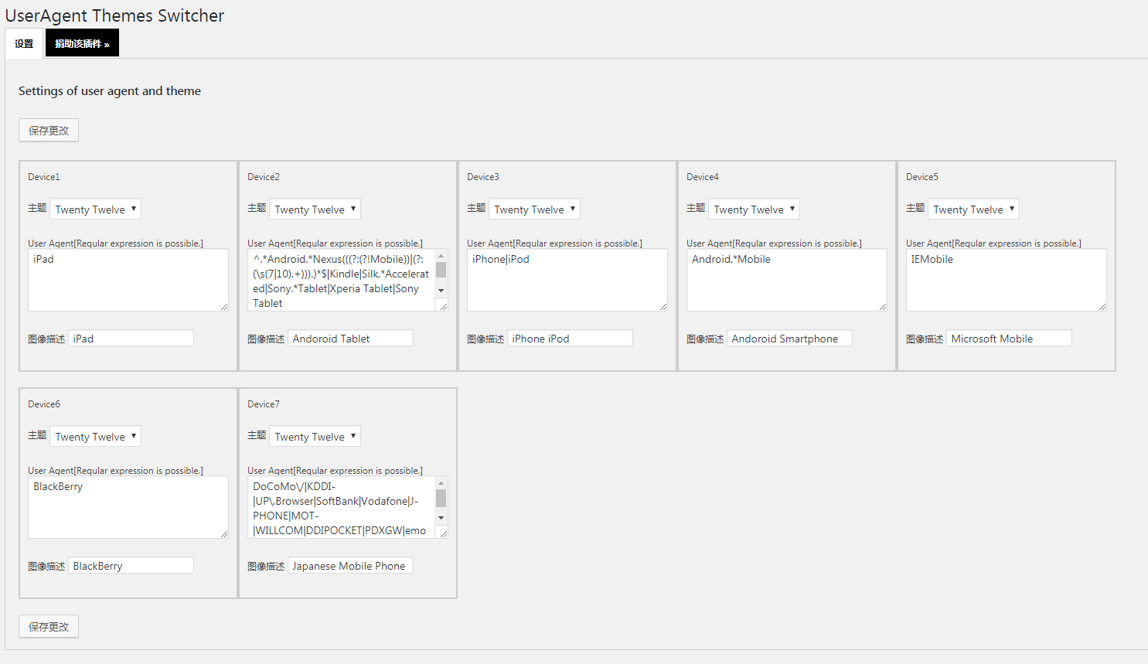Screen dimensions: 1148x664
Task: Click Device5 textarea resize handle
Action: 1102,307
